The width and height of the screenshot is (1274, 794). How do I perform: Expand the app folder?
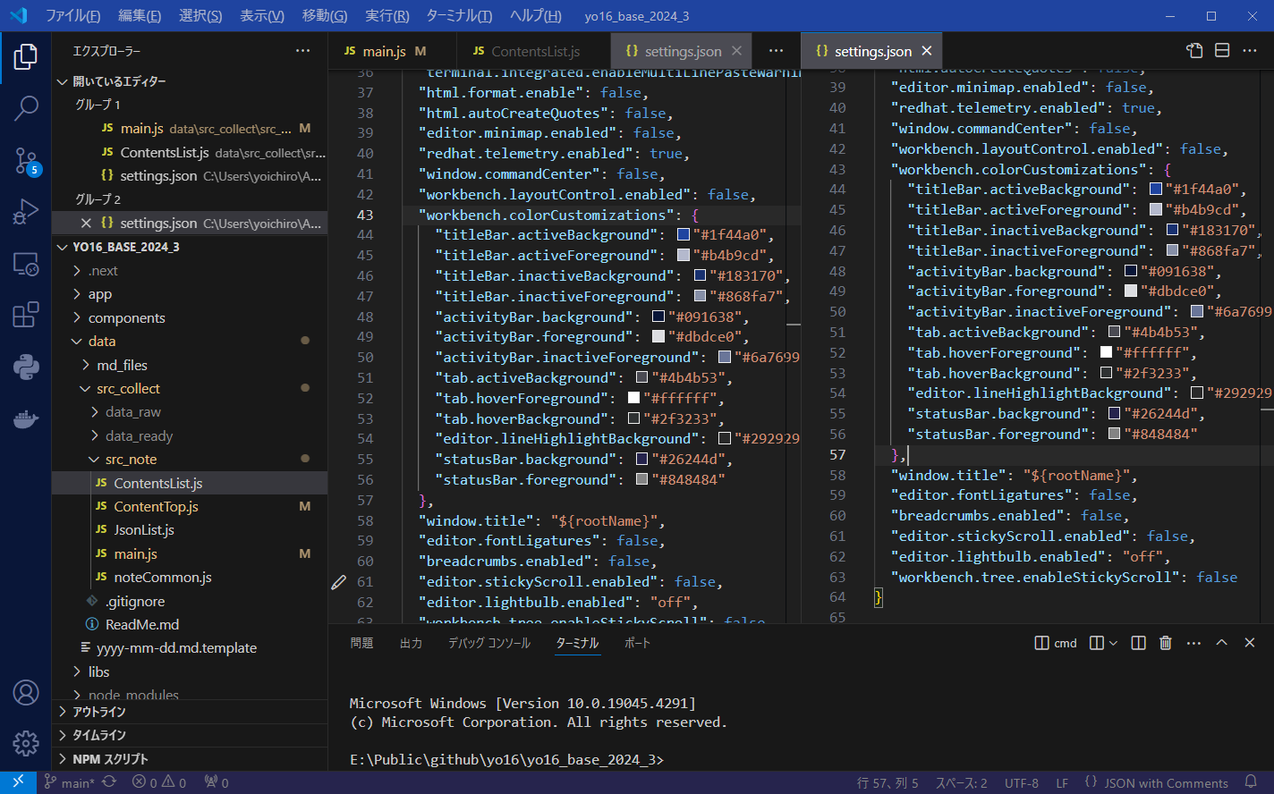click(77, 294)
